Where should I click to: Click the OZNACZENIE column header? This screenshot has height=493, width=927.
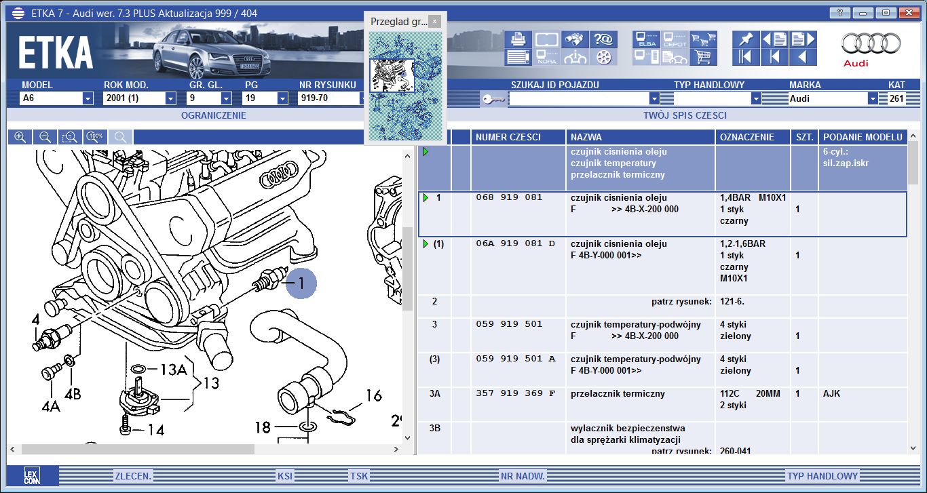click(x=753, y=137)
